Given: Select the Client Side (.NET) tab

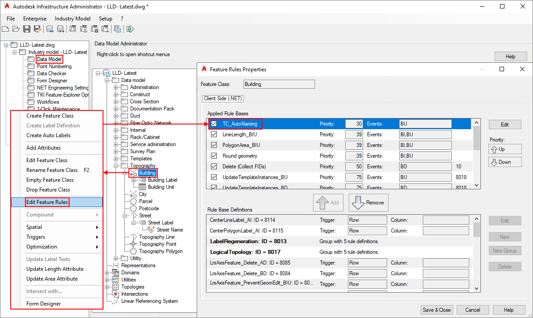Looking at the screenshot, I should pyautogui.click(x=223, y=98).
